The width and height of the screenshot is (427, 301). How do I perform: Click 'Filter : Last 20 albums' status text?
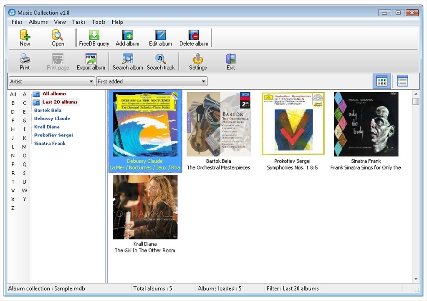(x=293, y=288)
